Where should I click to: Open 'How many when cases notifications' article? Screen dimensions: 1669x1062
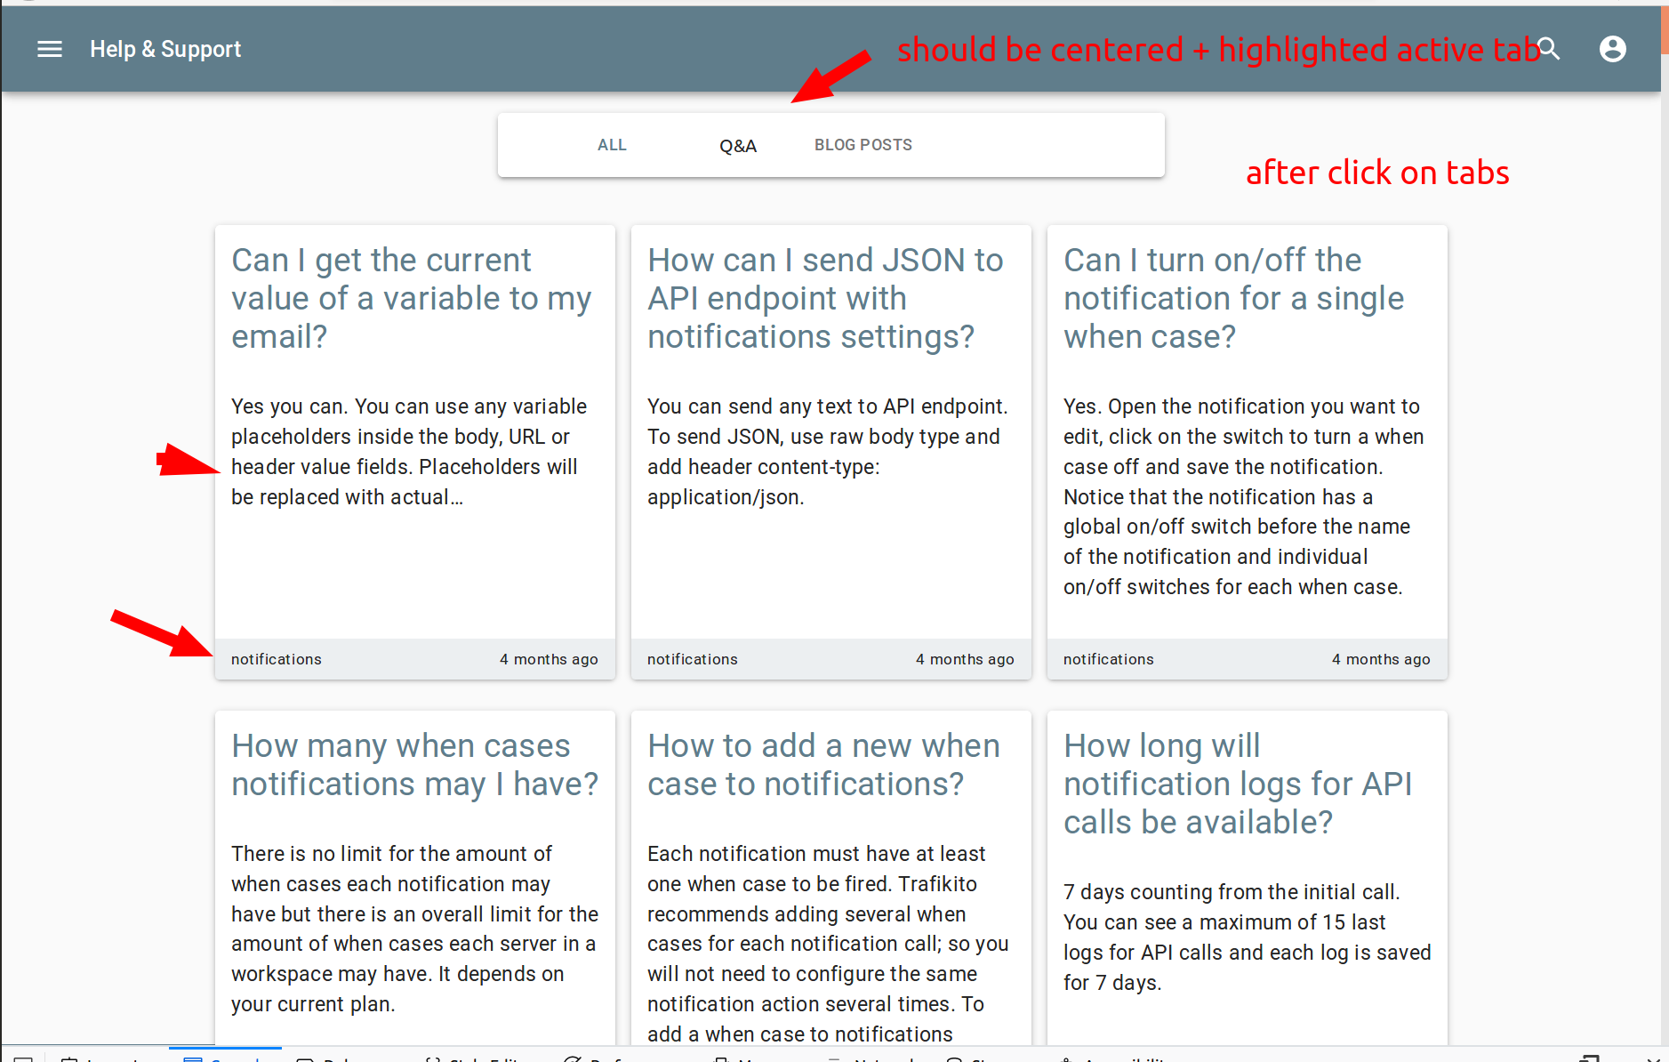(x=415, y=765)
